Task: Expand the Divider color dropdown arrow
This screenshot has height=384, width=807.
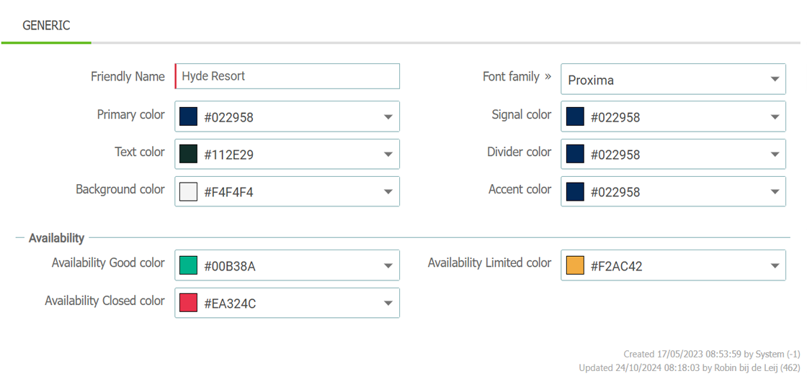Action: coord(775,155)
